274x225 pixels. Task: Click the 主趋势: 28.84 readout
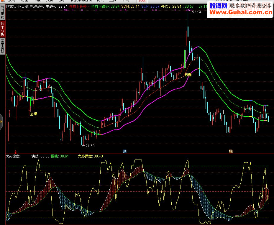click(x=57, y=7)
